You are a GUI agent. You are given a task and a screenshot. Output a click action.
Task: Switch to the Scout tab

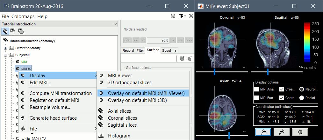(x=166, y=50)
